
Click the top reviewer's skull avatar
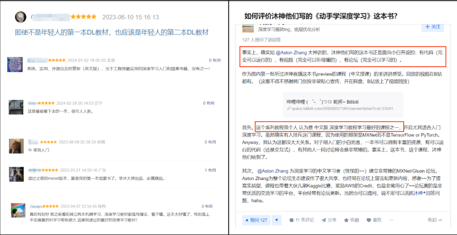20,17
